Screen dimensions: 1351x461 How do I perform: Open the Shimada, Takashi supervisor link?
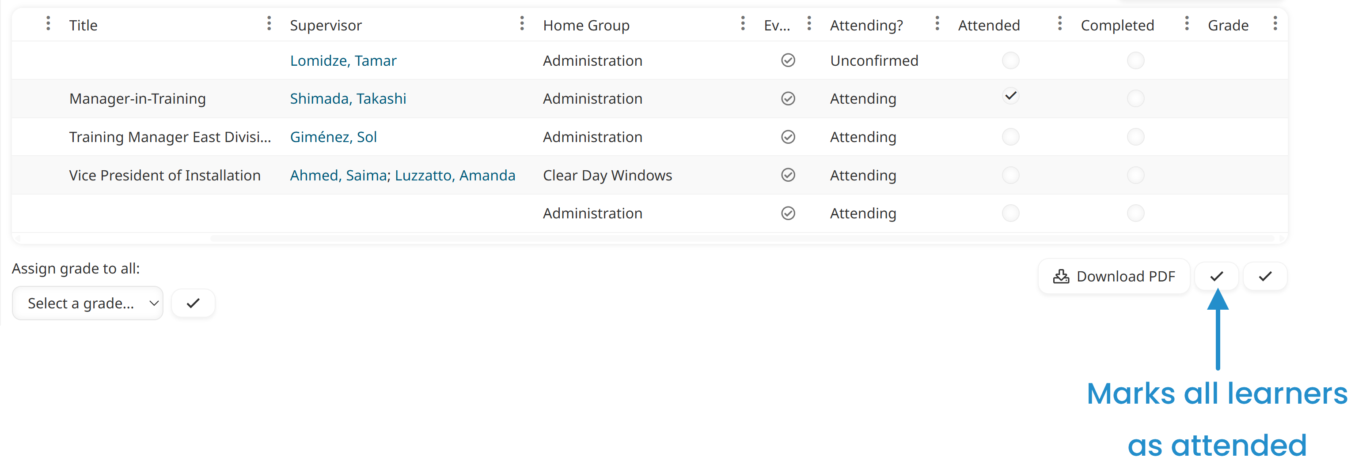[348, 98]
